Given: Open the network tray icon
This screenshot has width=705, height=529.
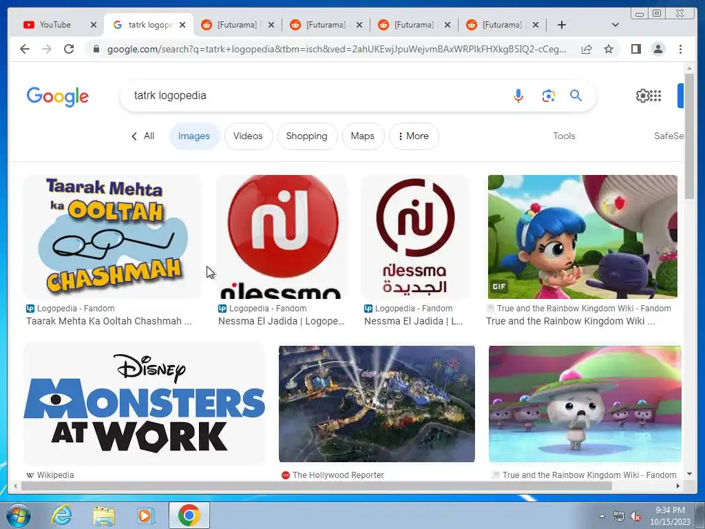Looking at the screenshot, I should [619, 517].
